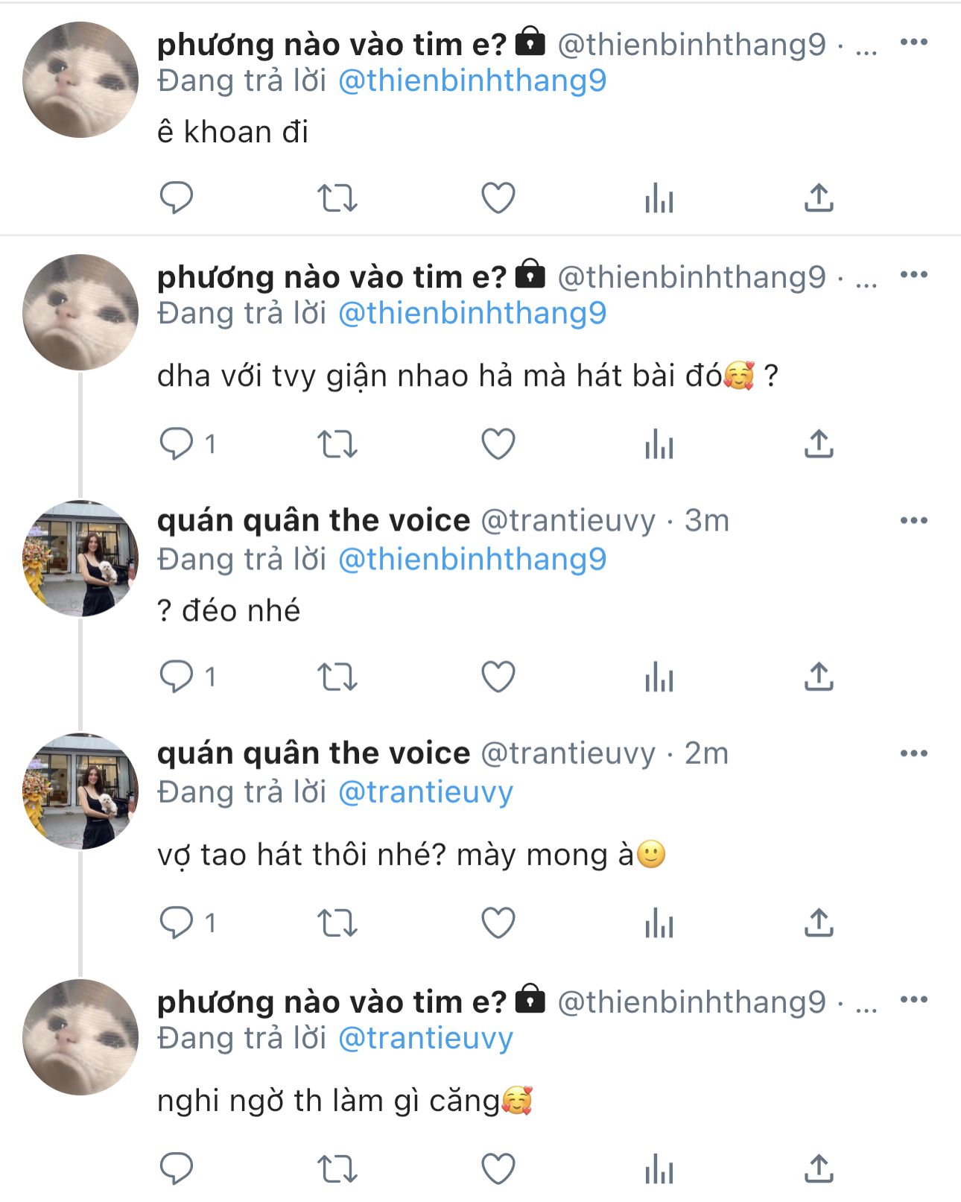961x1202 pixels.
Task: Retweet the "? đéo nhé" tweet
Action: [337, 677]
